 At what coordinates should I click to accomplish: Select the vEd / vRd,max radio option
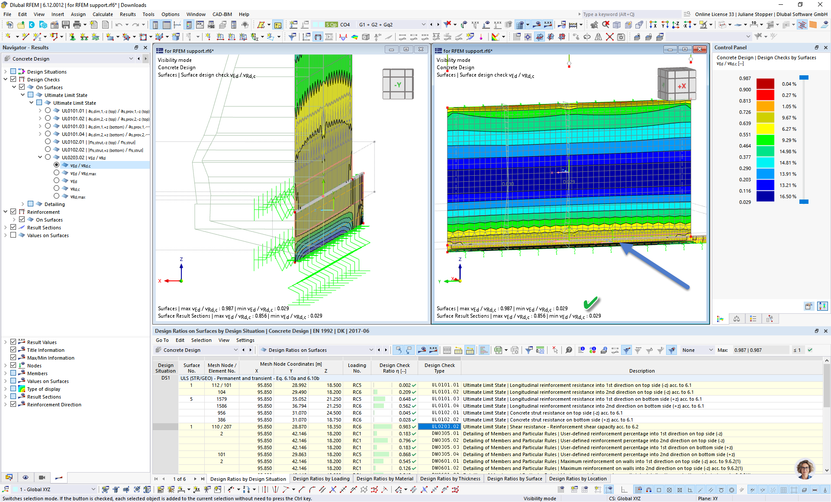pos(57,173)
